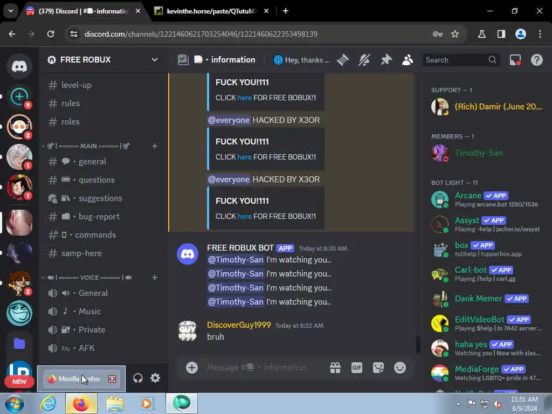Viewport: 552px width, 414px height.
Task: Open the rules channel
Action: (x=103, y=103)
